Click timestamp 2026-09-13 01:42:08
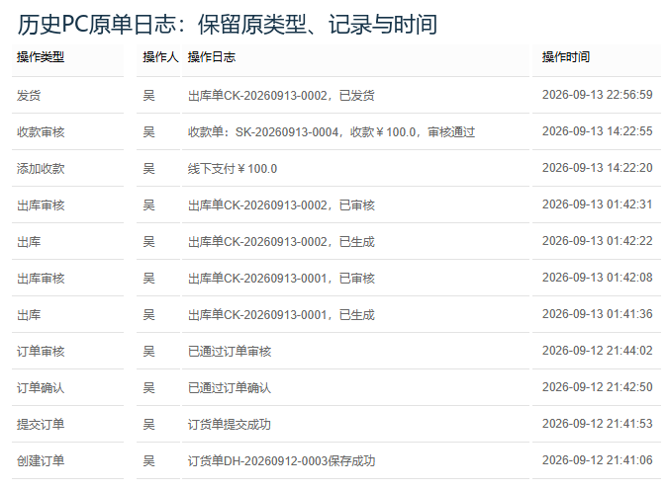This screenshot has height=489, width=668. (598, 278)
